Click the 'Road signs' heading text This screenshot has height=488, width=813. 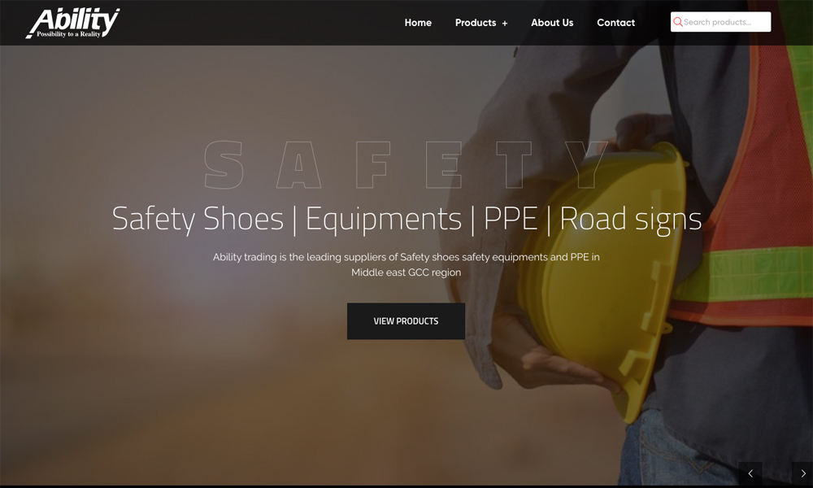tap(631, 219)
